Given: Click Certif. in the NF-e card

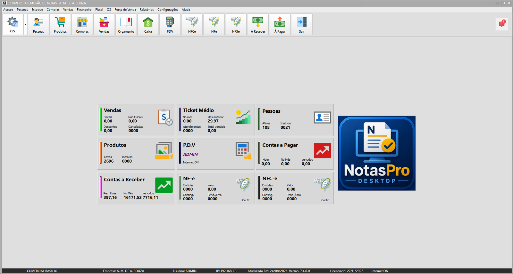Looking at the screenshot, I should click(246, 200).
